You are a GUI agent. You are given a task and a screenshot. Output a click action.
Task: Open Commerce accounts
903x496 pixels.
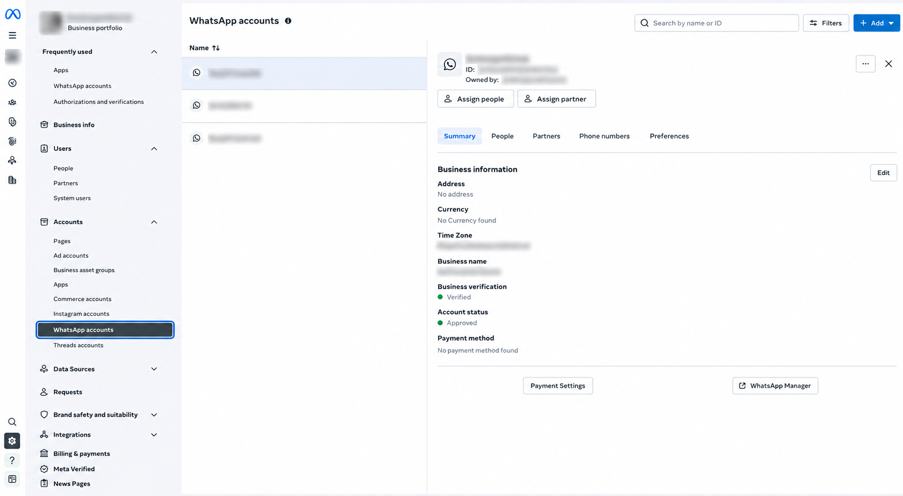tap(82, 299)
